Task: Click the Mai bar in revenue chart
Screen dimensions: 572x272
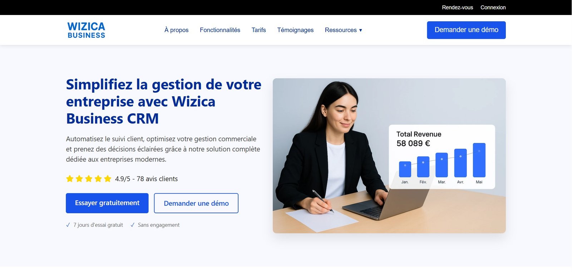Action: point(479,160)
